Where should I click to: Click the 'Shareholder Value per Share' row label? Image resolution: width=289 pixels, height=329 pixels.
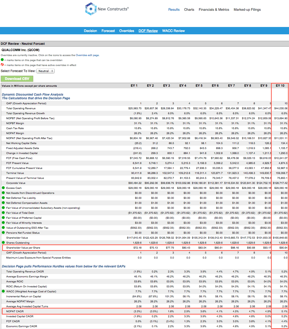point(23,248)
